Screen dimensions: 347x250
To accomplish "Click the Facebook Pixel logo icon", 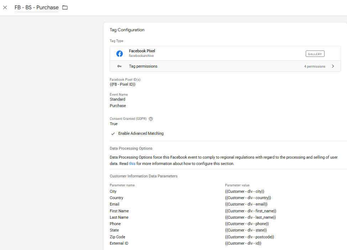I will pyautogui.click(x=120, y=54).
